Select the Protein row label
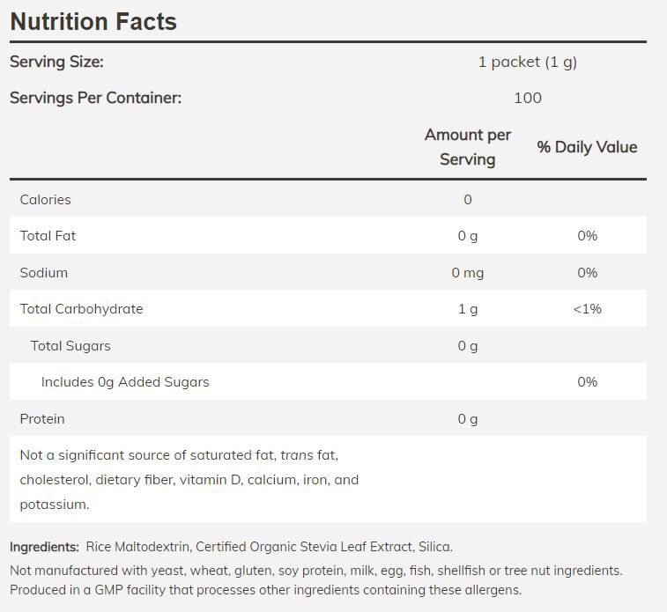667x612 pixels. [x=42, y=419]
